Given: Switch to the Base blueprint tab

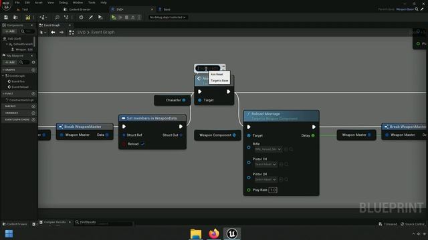Looking at the screenshot, I should 167,9.
